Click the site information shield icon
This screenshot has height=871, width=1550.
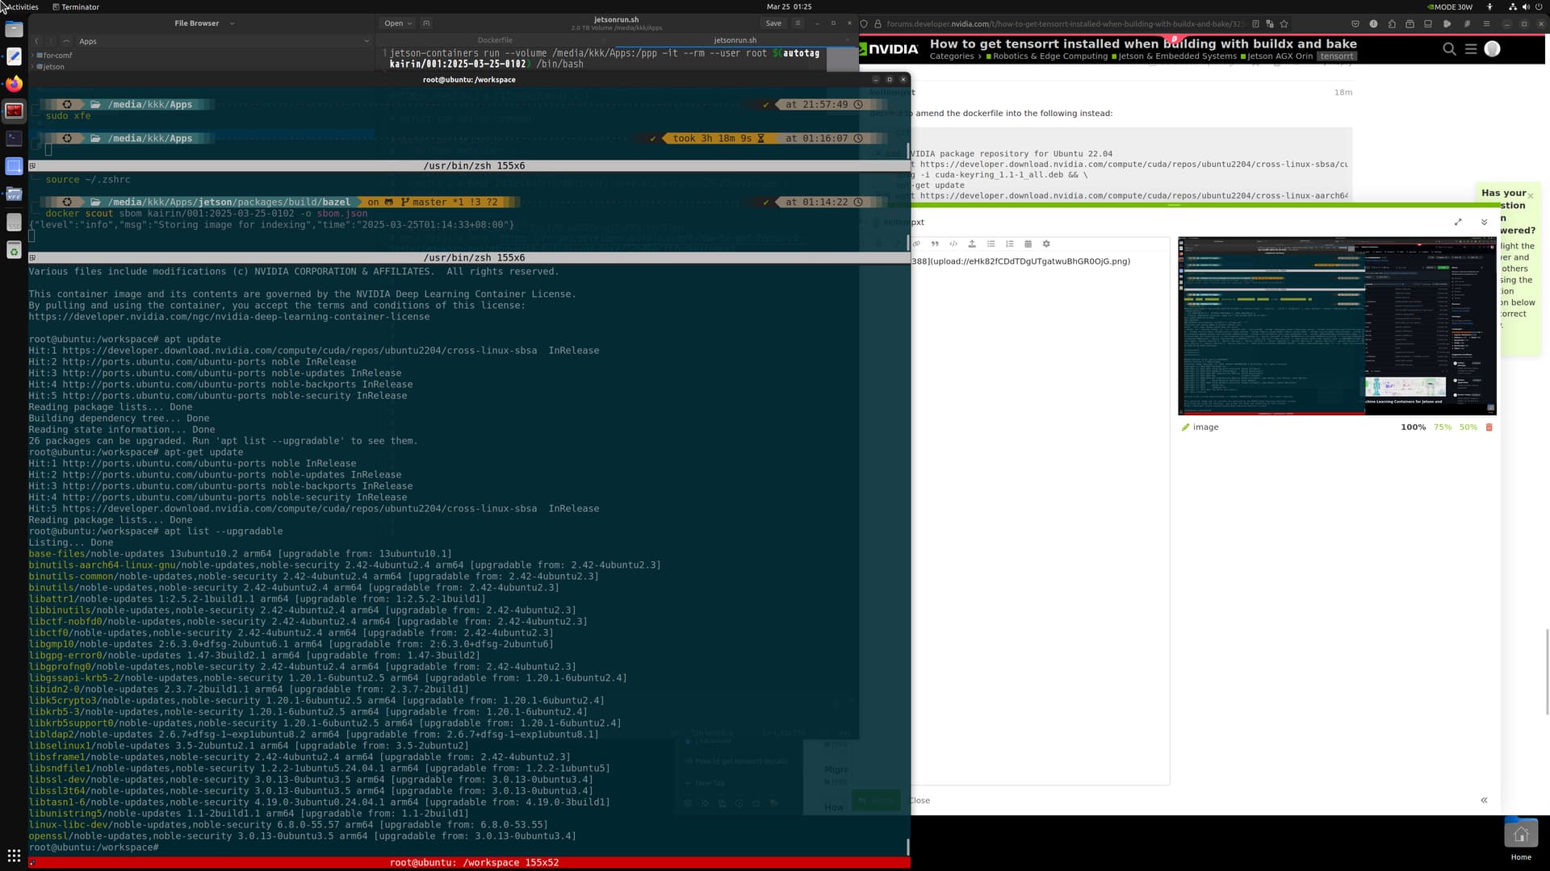(864, 23)
